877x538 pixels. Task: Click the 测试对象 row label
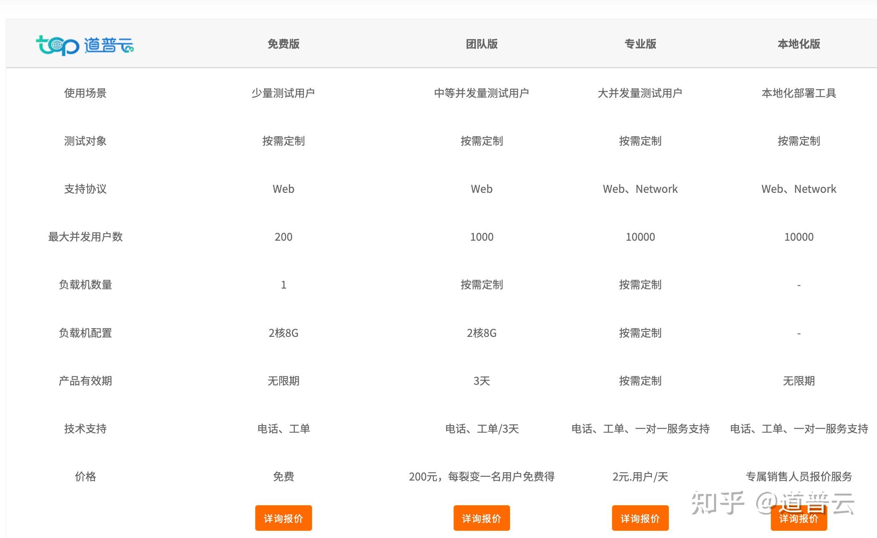click(x=85, y=141)
